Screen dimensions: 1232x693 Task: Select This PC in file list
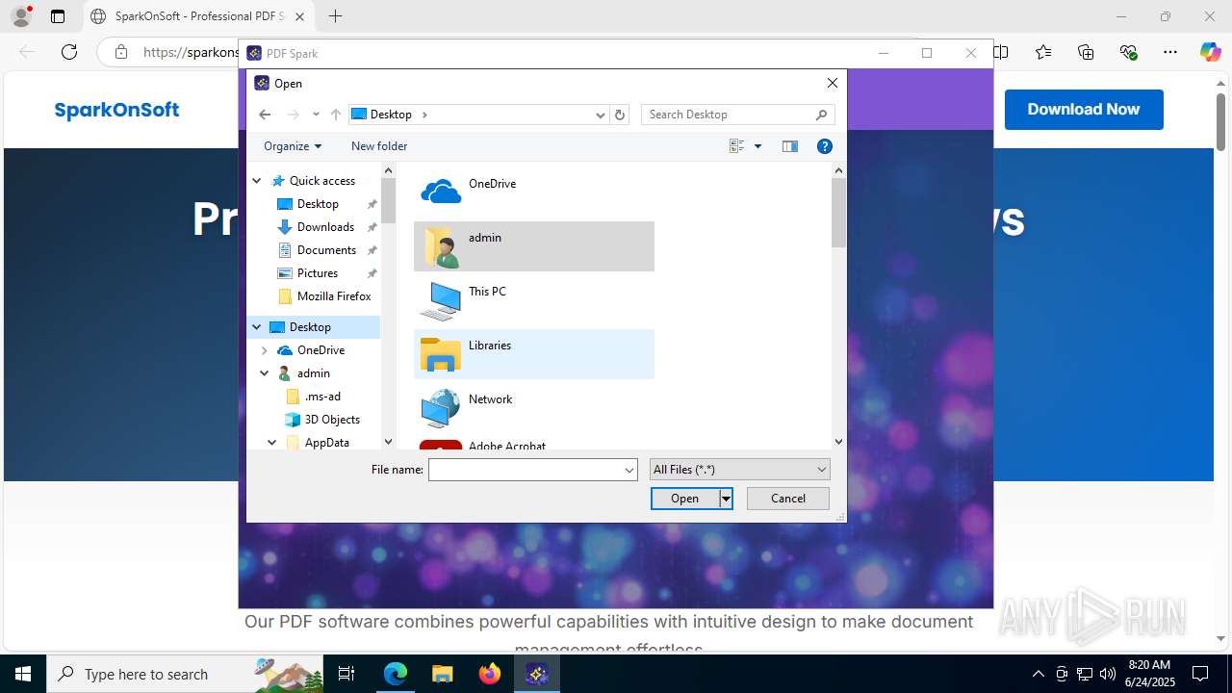click(x=534, y=300)
